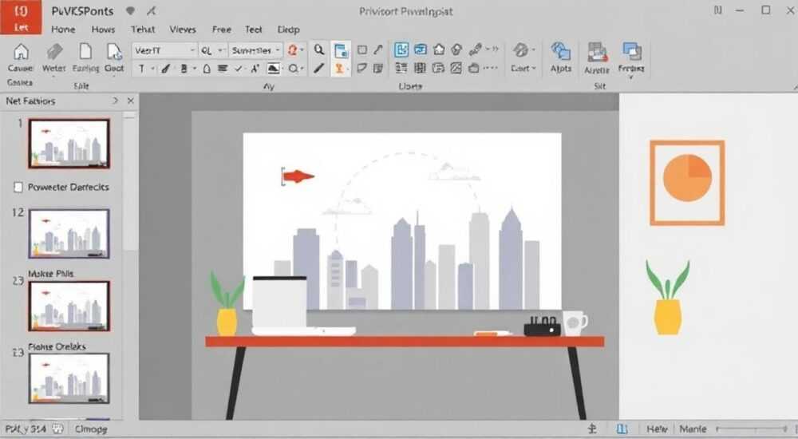Click the Wetet eraser-like icon
Viewport: 798px width, 439px height.
coord(54,52)
